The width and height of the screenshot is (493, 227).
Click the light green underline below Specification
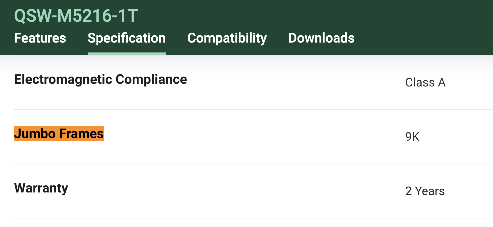point(126,54)
